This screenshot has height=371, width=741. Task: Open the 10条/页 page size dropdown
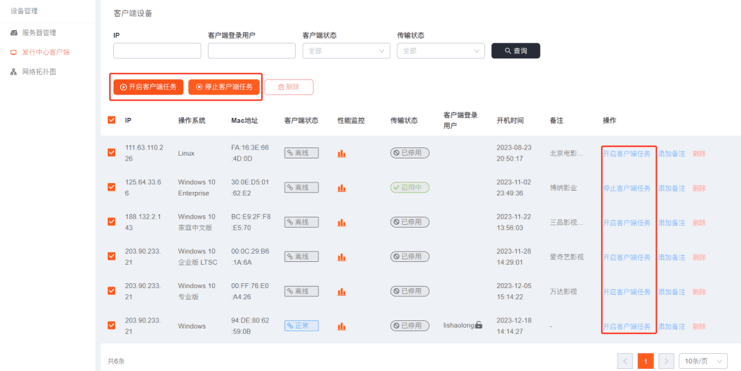point(703,361)
